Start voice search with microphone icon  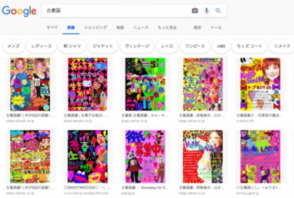tap(206, 11)
